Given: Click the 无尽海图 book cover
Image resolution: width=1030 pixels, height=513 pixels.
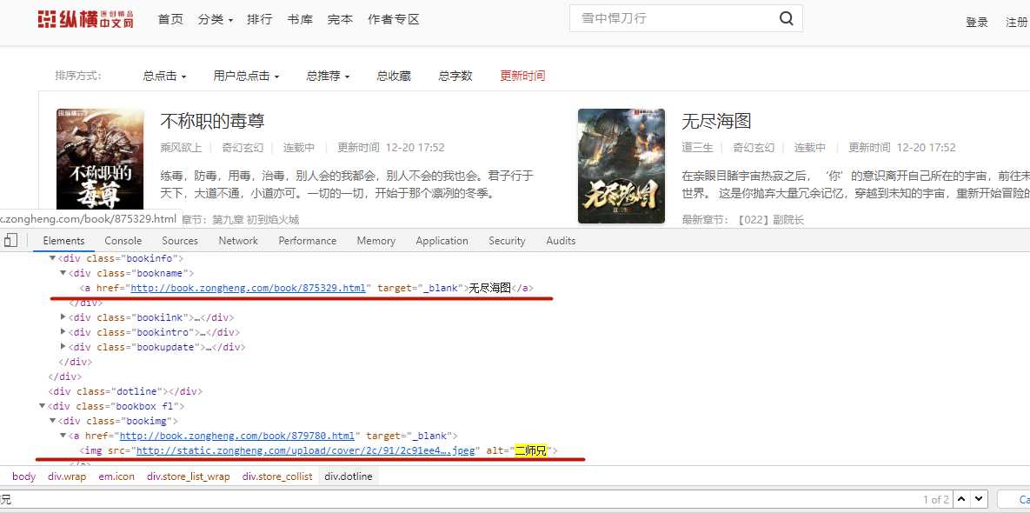Looking at the screenshot, I should [621, 166].
